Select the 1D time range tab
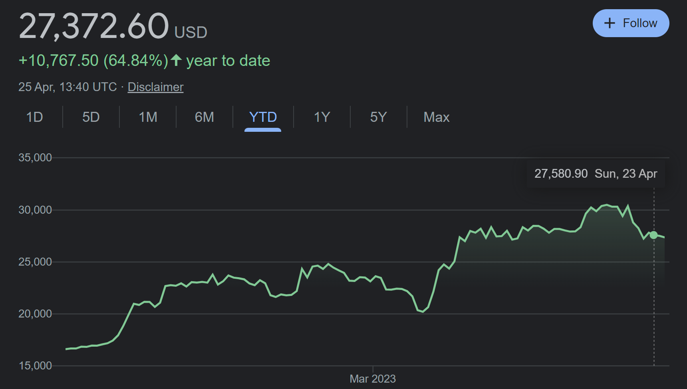The image size is (687, 389). pos(34,117)
